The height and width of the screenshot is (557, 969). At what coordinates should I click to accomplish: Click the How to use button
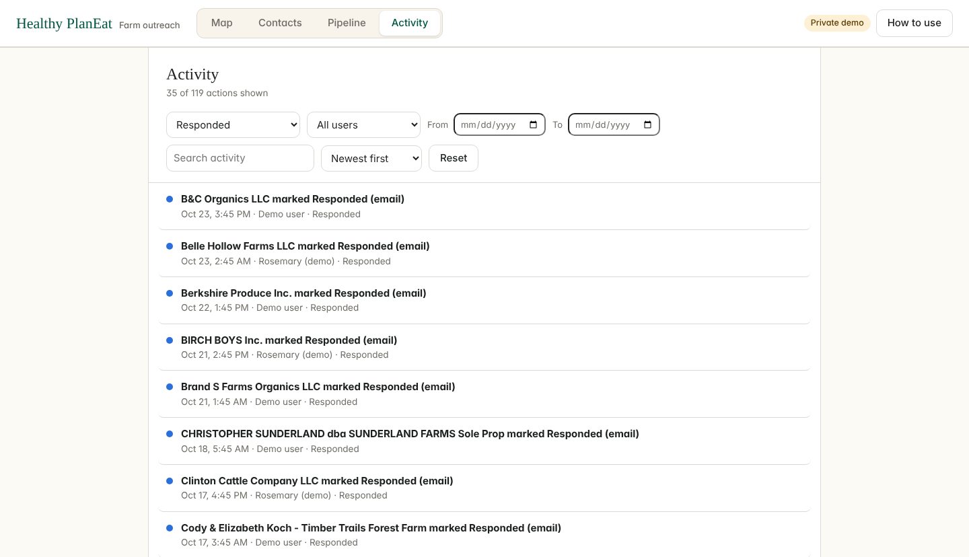(914, 23)
